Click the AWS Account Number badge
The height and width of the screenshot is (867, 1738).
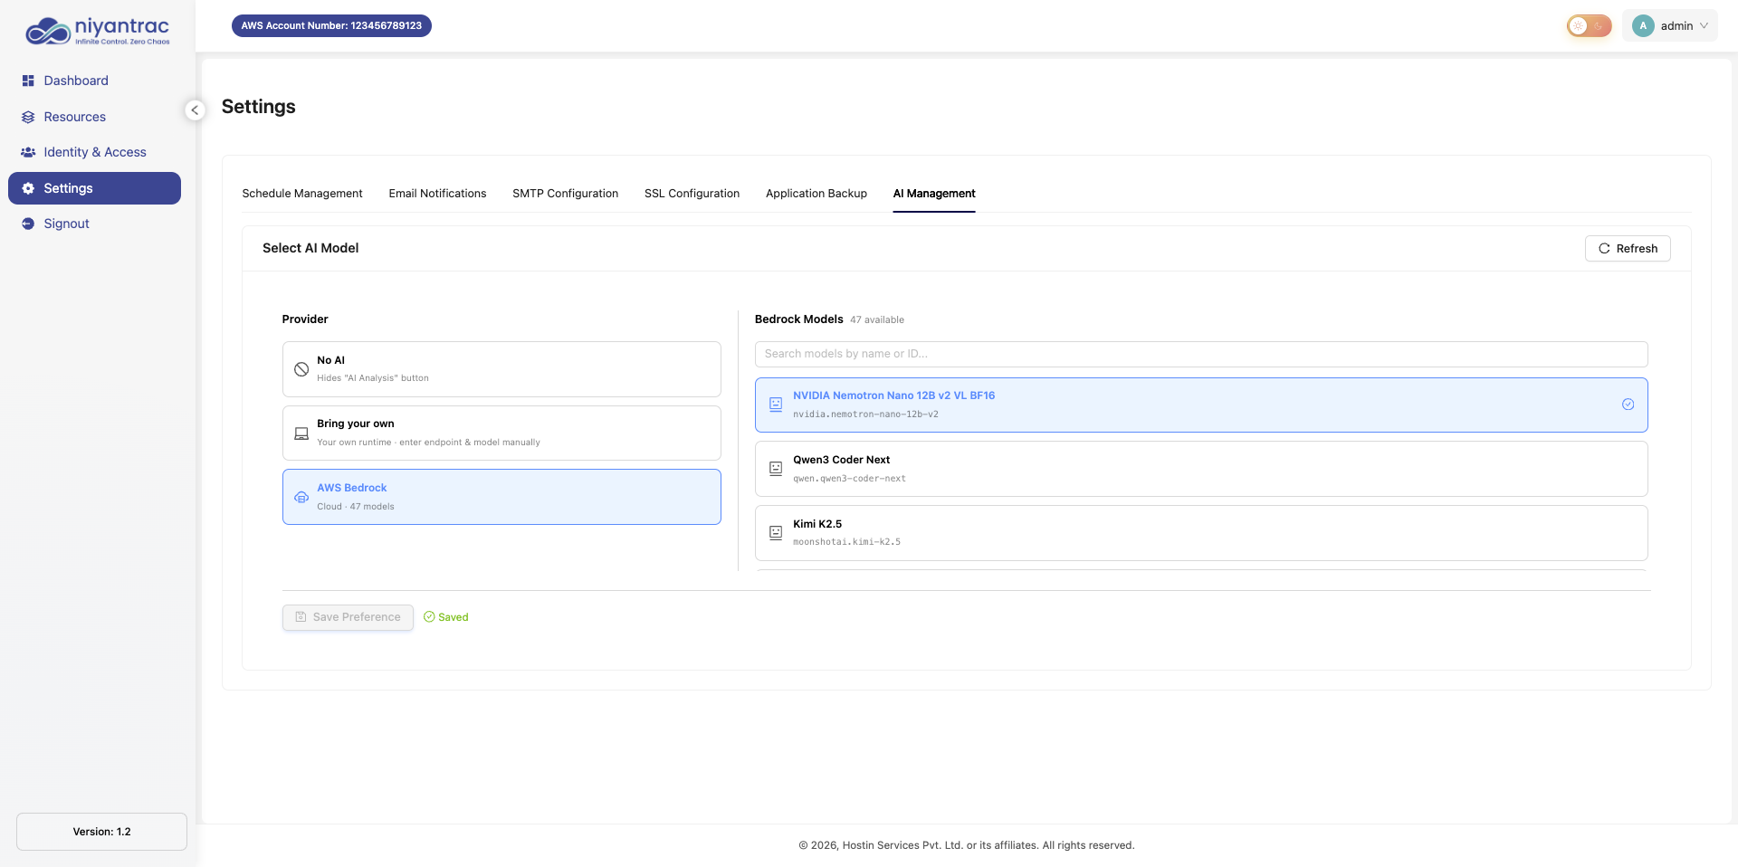331,26
